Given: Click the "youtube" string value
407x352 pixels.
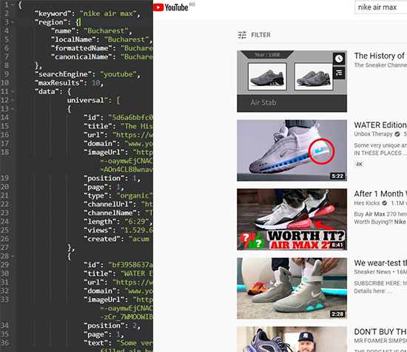Looking at the screenshot, I should click(118, 74).
